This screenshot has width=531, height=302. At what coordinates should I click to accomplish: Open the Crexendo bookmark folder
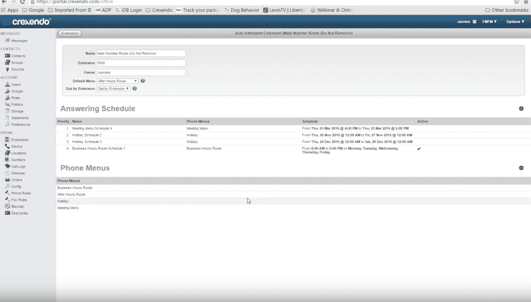point(159,10)
